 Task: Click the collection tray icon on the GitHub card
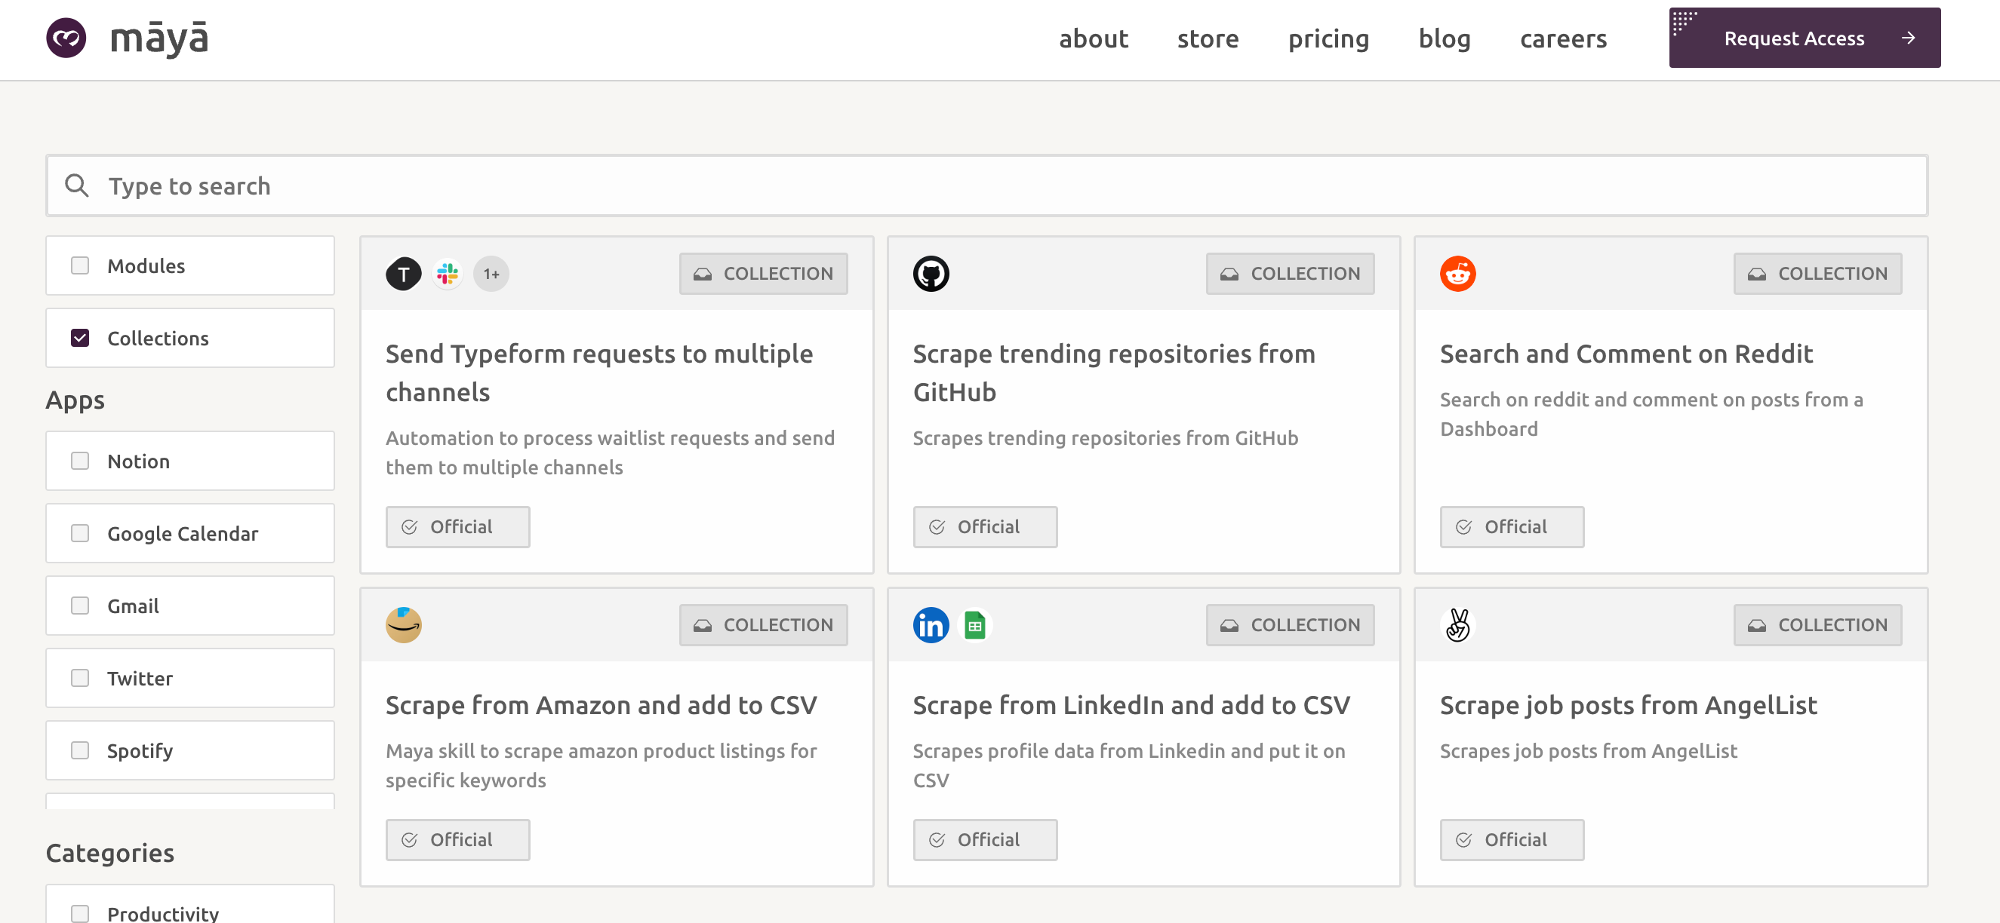coord(1229,274)
